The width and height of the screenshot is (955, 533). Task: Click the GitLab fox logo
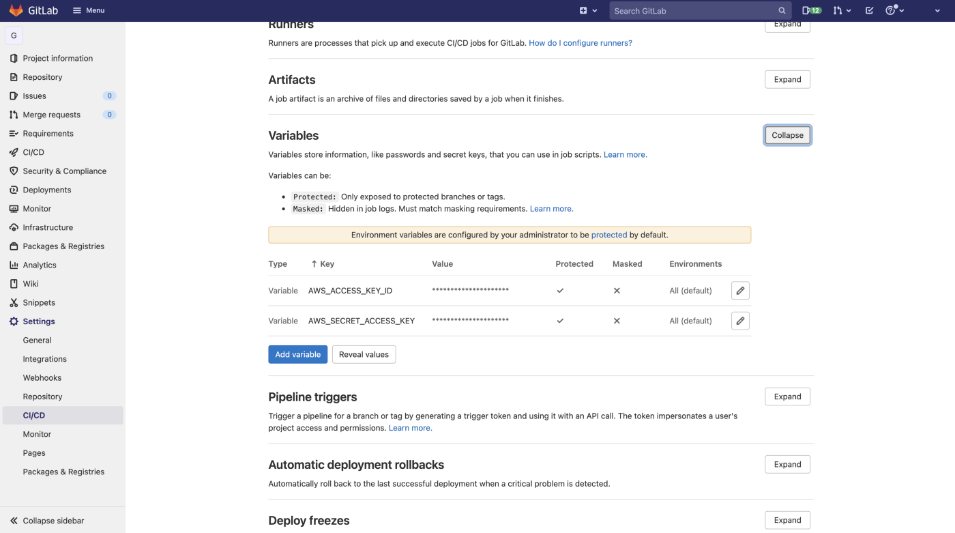pos(16,10)
